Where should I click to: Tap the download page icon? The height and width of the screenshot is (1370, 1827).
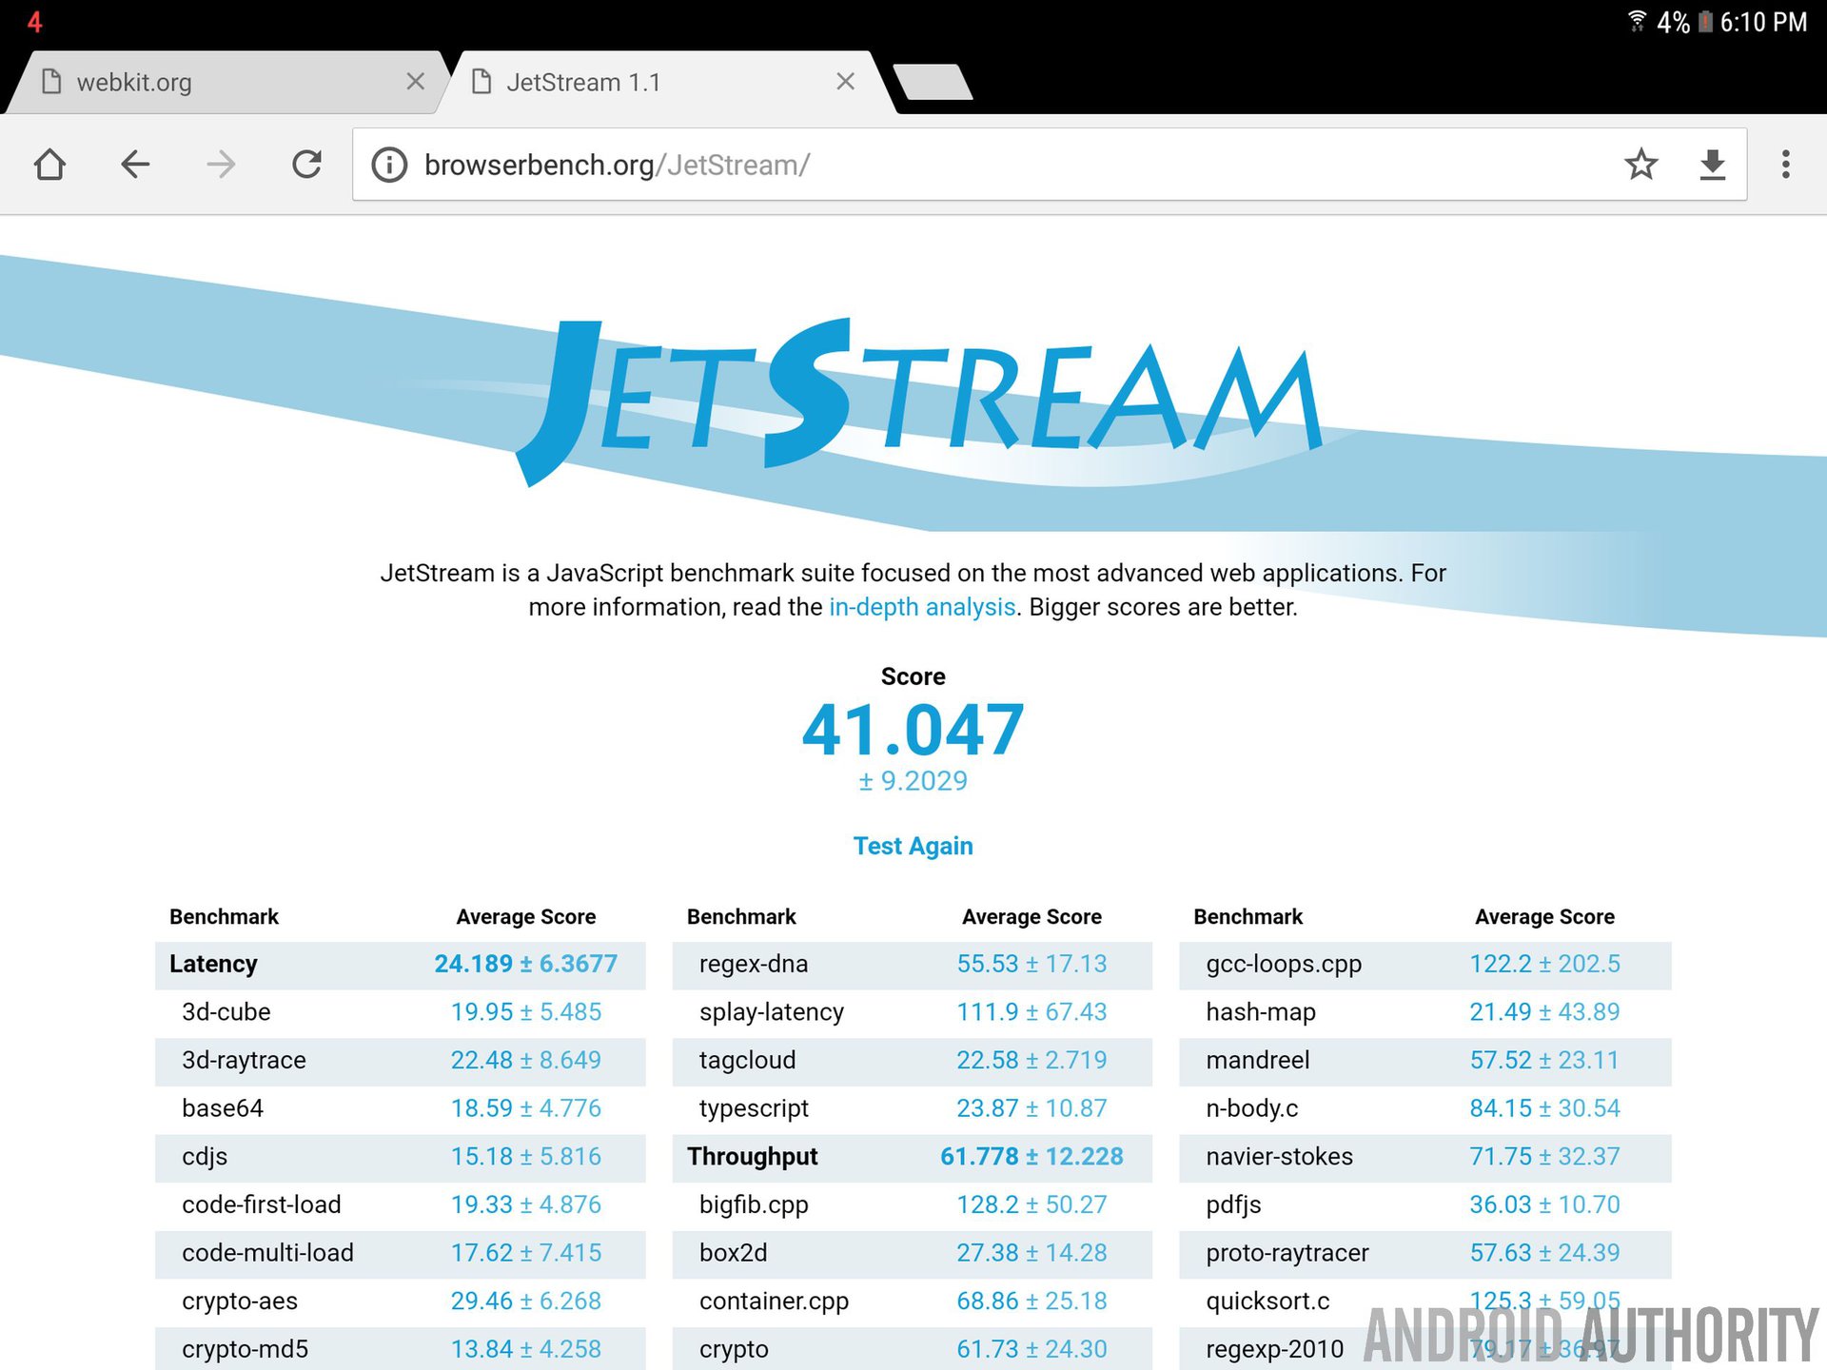coord(1712,165)
